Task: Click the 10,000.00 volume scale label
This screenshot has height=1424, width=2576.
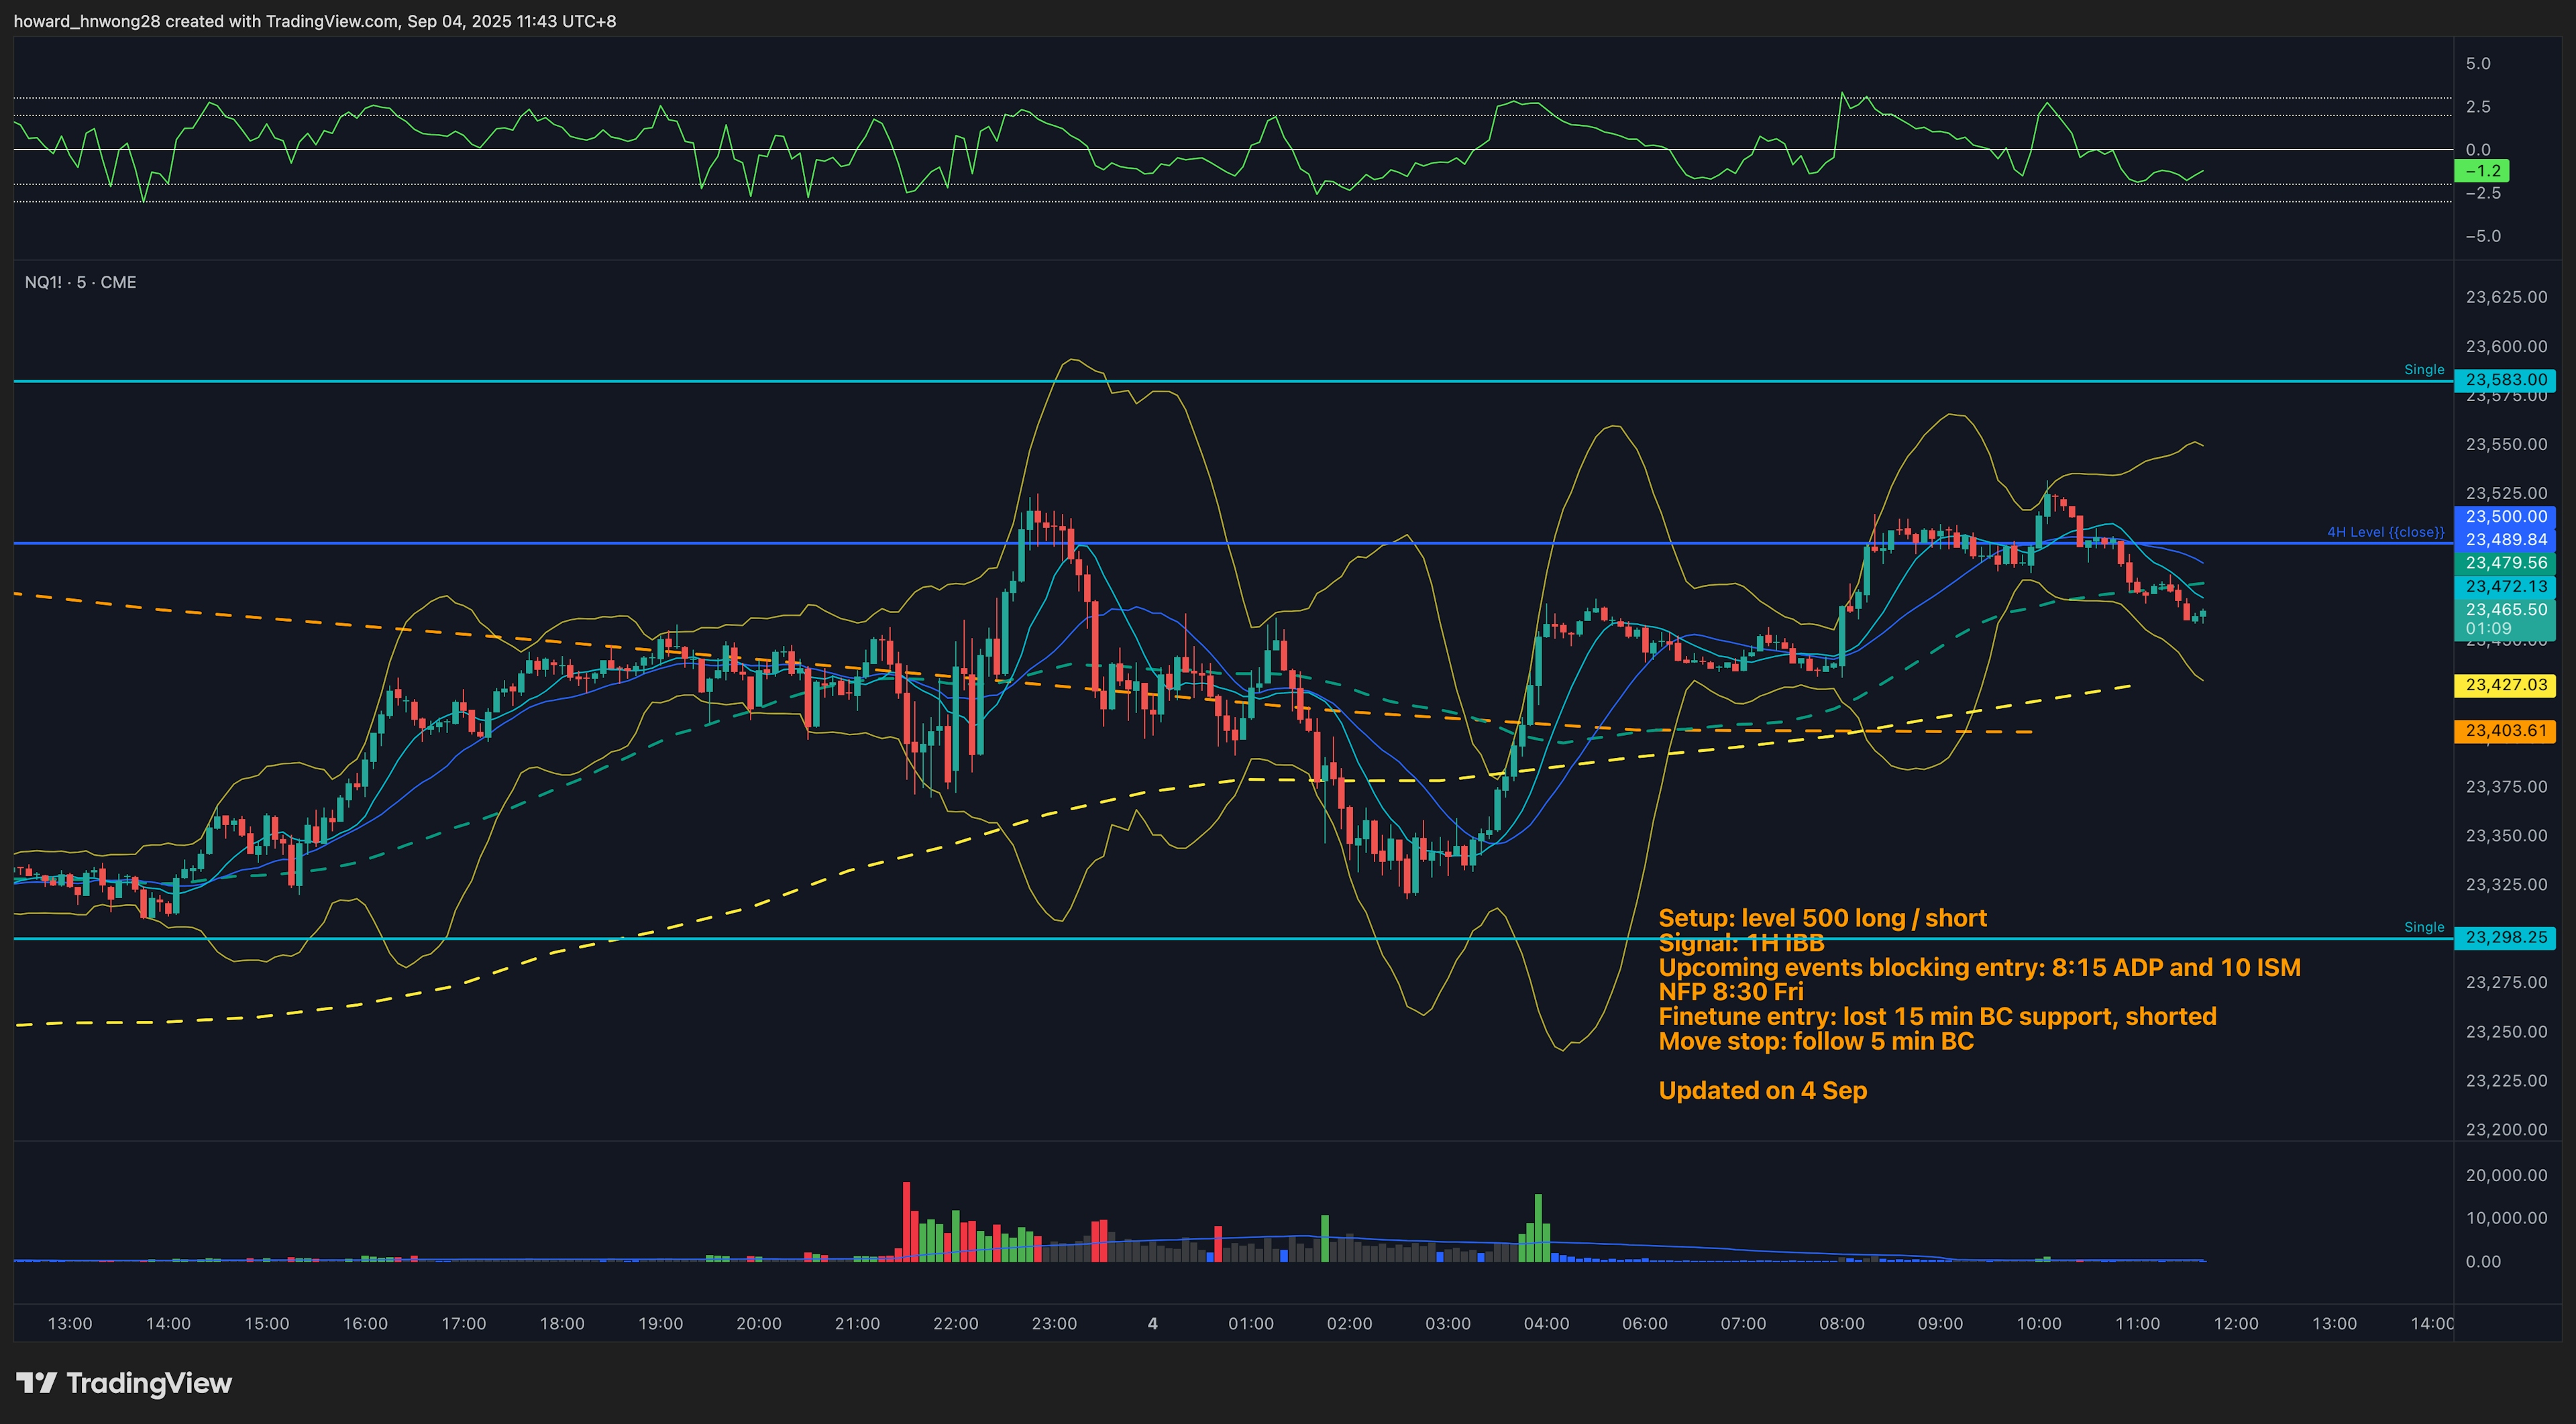Action: [2507, 1218]
